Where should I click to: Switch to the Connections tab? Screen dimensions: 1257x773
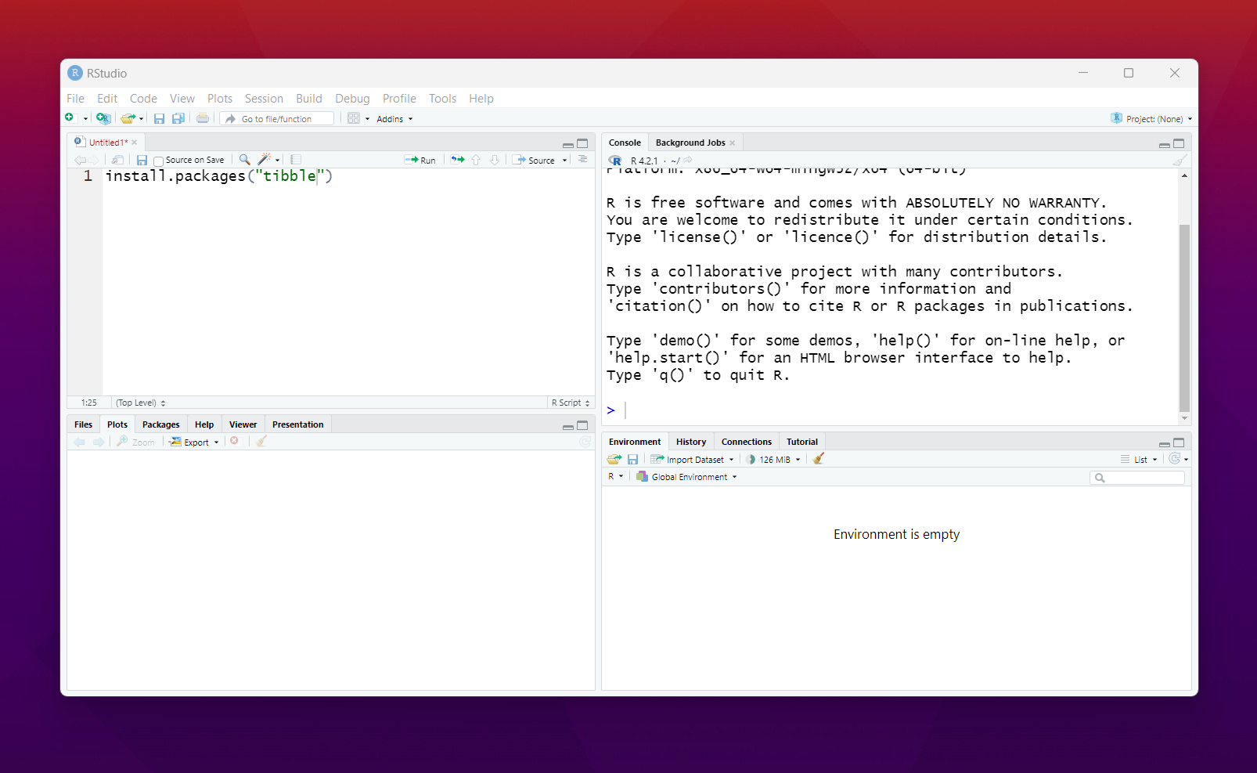[x=747, y=442]
